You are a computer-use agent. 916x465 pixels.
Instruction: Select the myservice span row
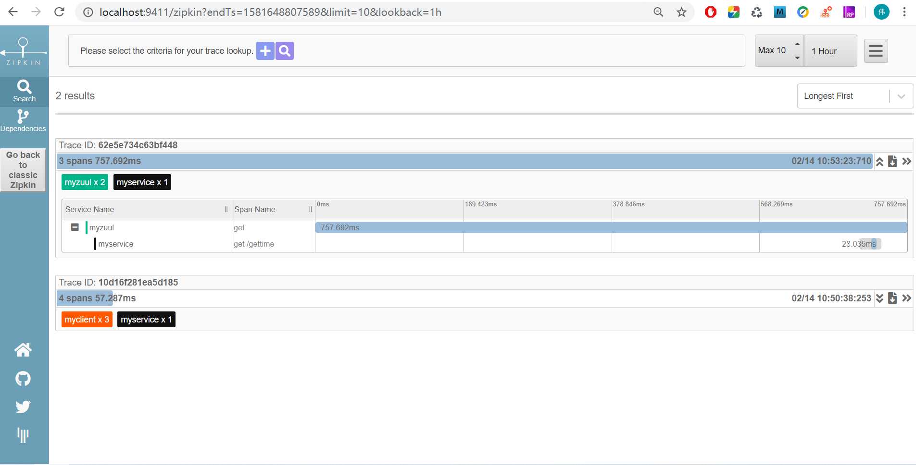485,244
